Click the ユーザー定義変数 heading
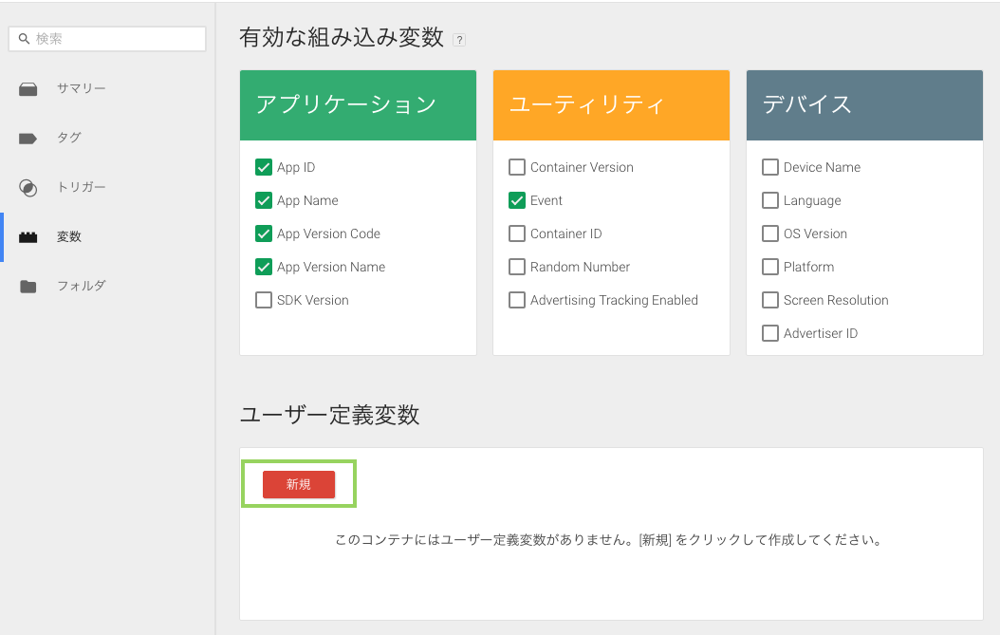Screen dimensions: 1000x635 tap(329, 415)
